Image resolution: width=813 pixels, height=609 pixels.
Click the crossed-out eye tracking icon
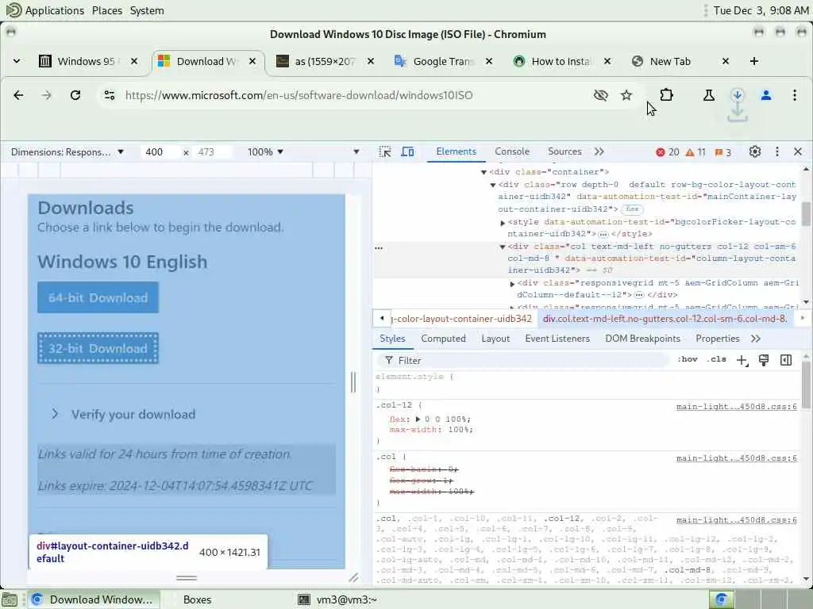coord(600,95)
